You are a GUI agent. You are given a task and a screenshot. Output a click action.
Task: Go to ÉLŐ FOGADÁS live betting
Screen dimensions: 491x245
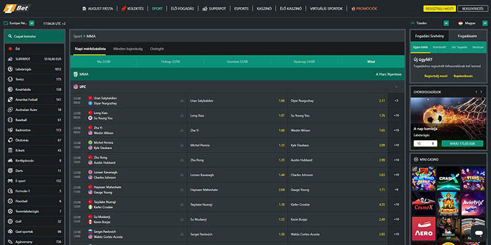[x=182, y=9]
